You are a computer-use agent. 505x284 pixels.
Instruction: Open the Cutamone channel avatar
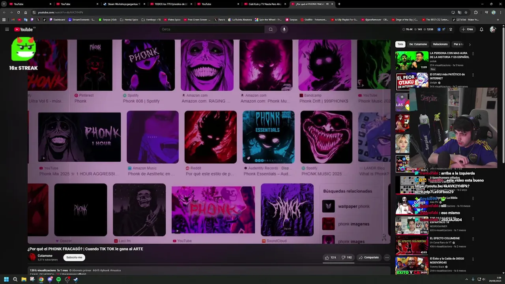pos(32,257)
